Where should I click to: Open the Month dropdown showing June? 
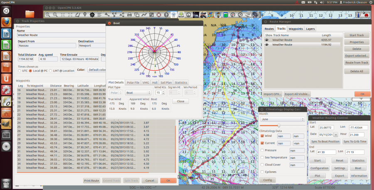282,119
